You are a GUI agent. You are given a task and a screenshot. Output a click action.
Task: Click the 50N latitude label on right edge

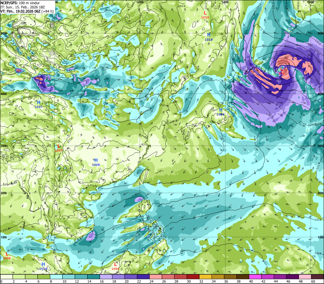(320, 33)
